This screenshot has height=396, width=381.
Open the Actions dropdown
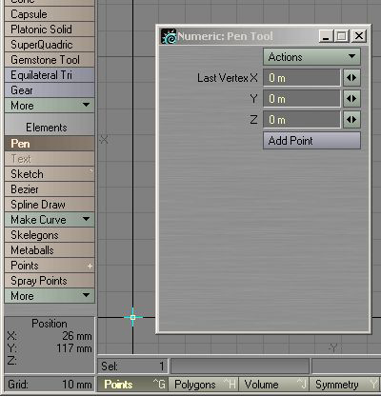(311, 57)
